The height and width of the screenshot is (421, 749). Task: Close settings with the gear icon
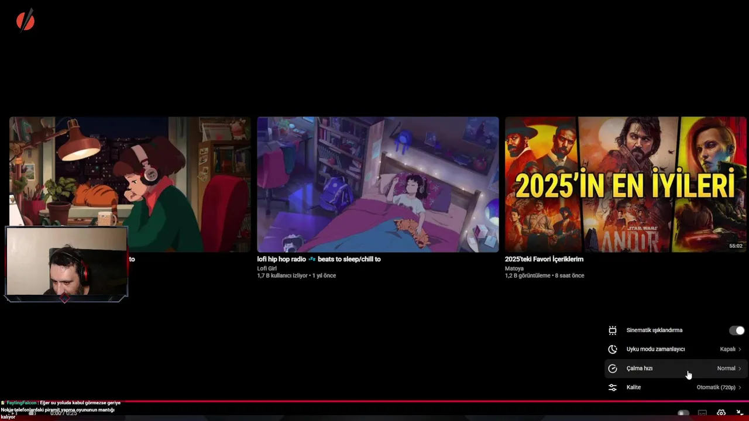[x=721, y=413]
